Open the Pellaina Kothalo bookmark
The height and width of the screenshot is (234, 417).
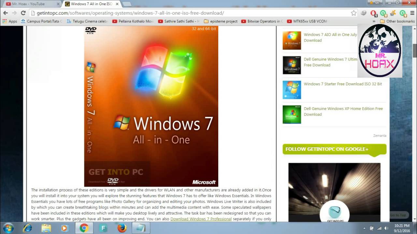[x=133, y=21]
